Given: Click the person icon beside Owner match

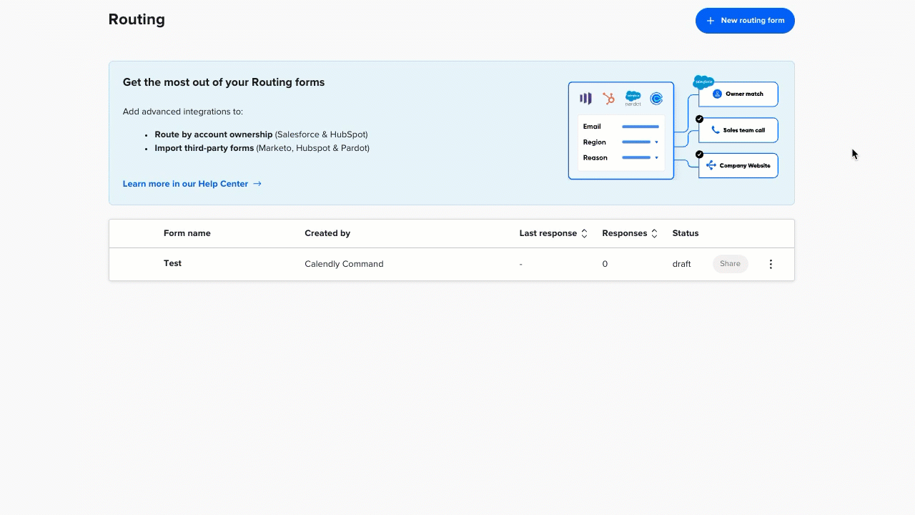Looking at the screenshot, I should pyautogui.click(x=717, y=94).
